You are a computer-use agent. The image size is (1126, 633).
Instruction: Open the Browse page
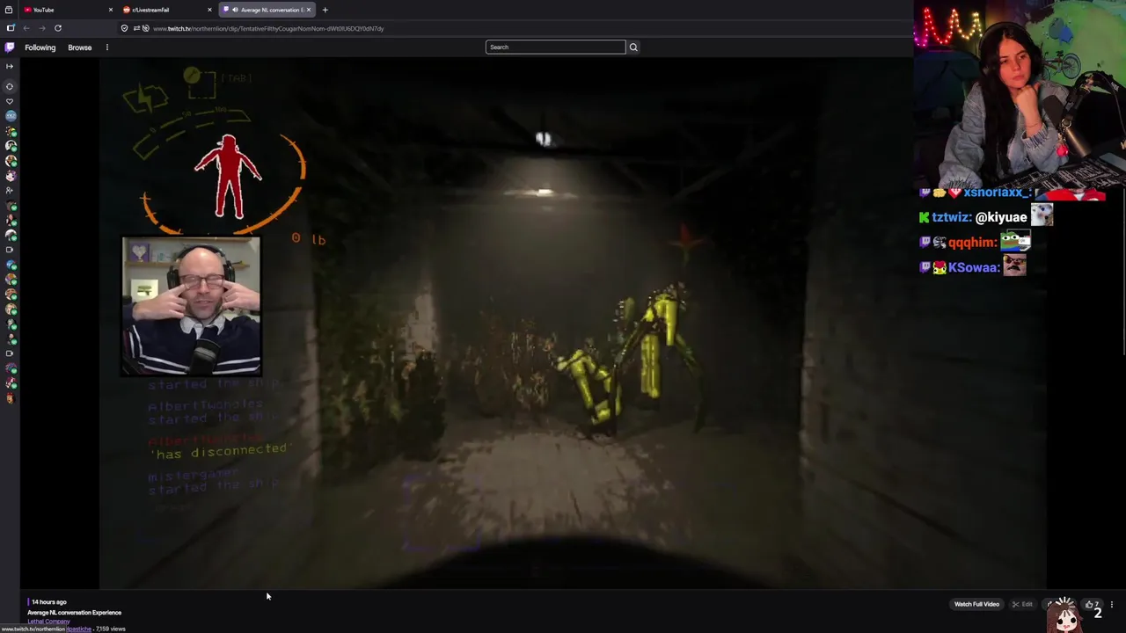pyautogui.click(x=79, y=47)
